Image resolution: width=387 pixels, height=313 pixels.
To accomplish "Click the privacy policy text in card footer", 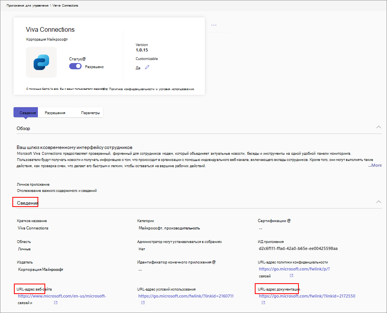I will point(152,89).
